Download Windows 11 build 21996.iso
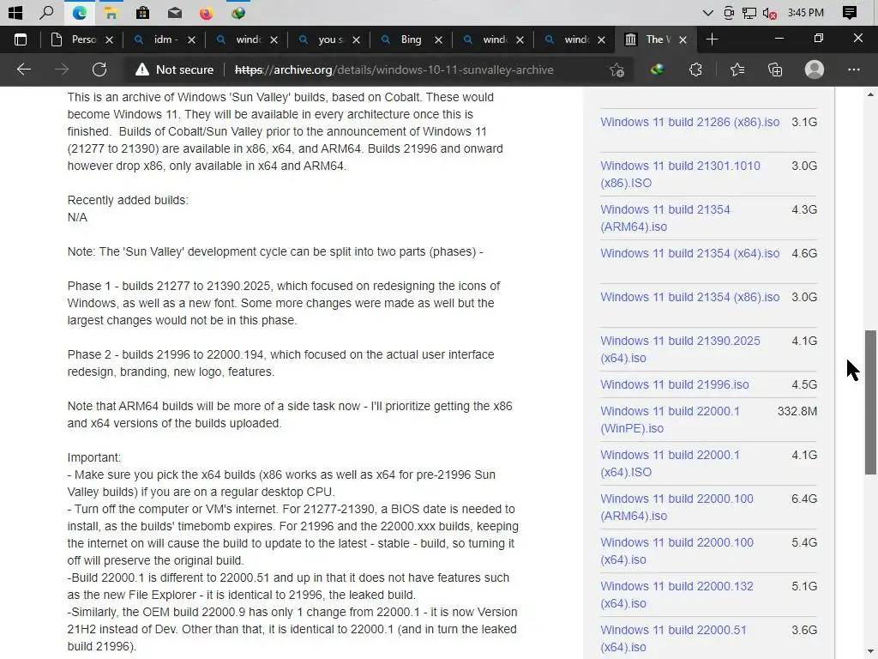The width and height of the screenshot is (878, 659). [675, 384]
